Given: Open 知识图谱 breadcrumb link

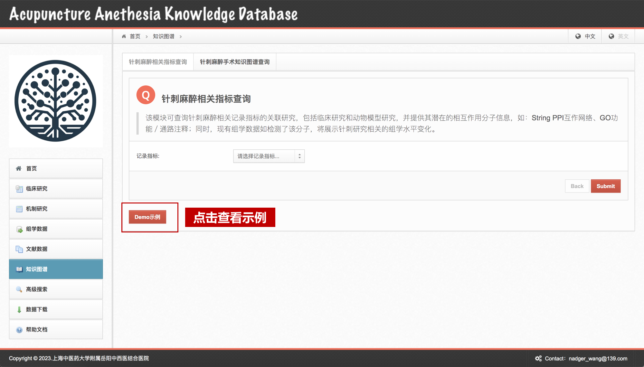Looking at the screenshot, I should click(164, 36).
